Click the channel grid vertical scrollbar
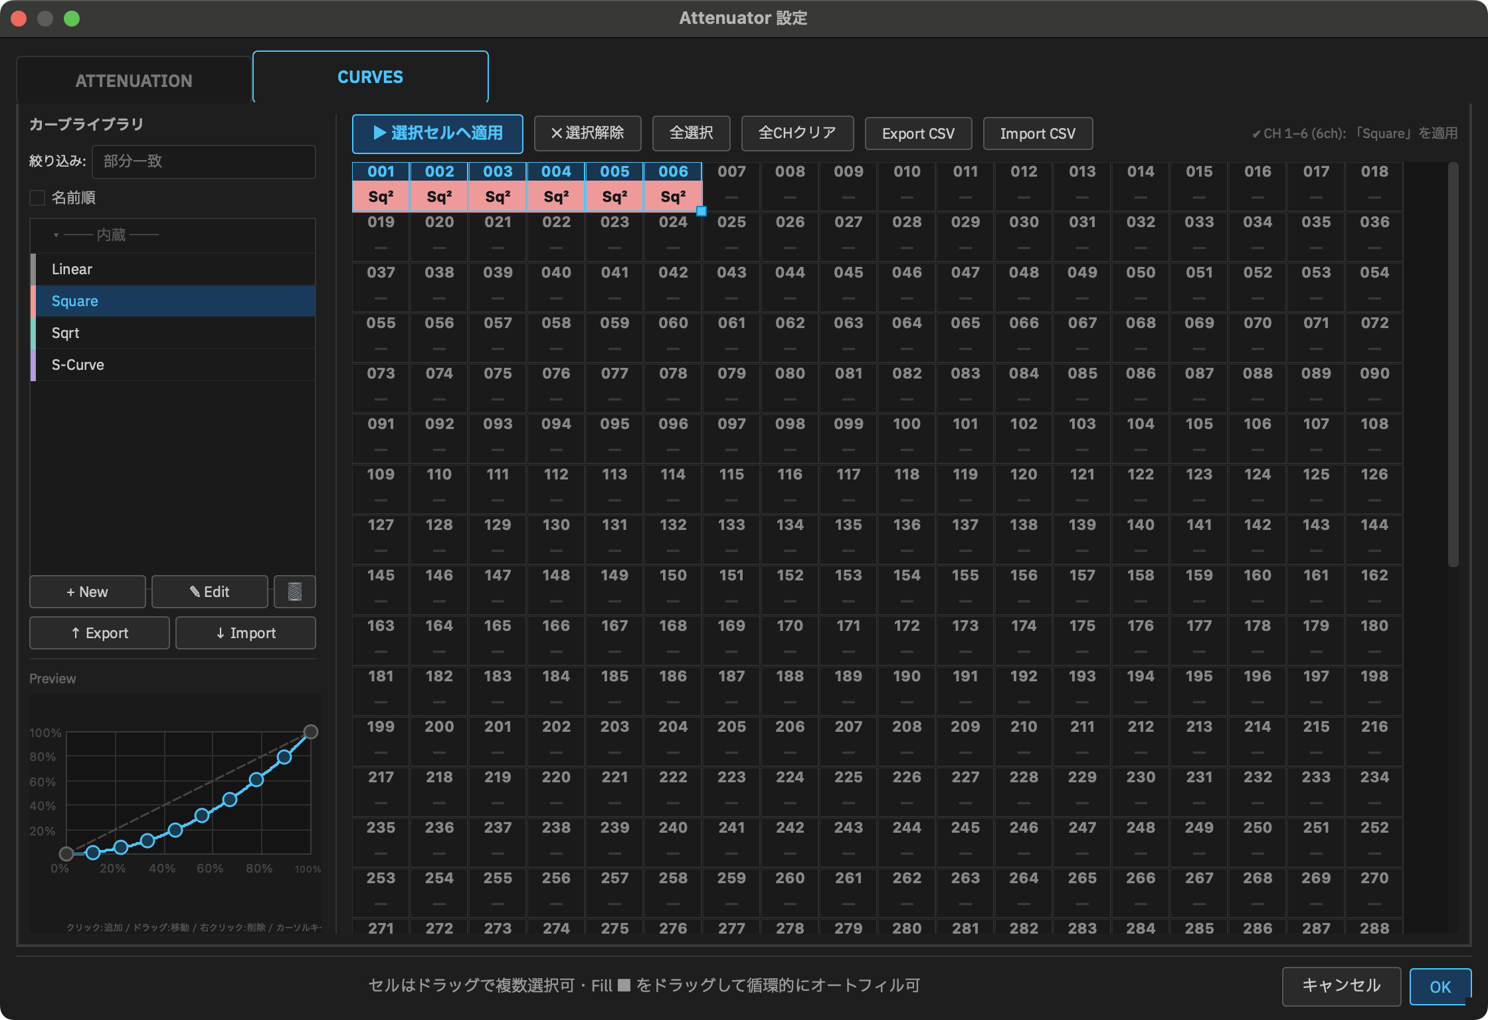 tap(1453, 364)
